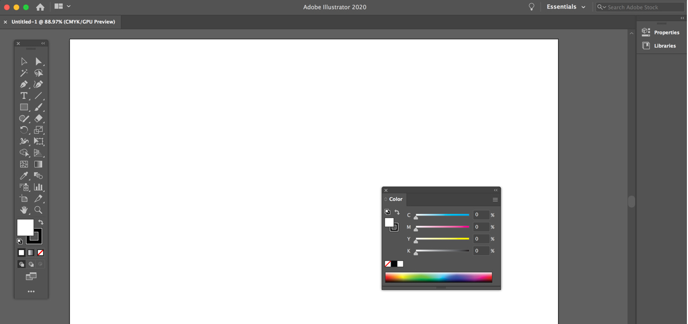Open the Essentials workspace dropdown

[566, 6]
